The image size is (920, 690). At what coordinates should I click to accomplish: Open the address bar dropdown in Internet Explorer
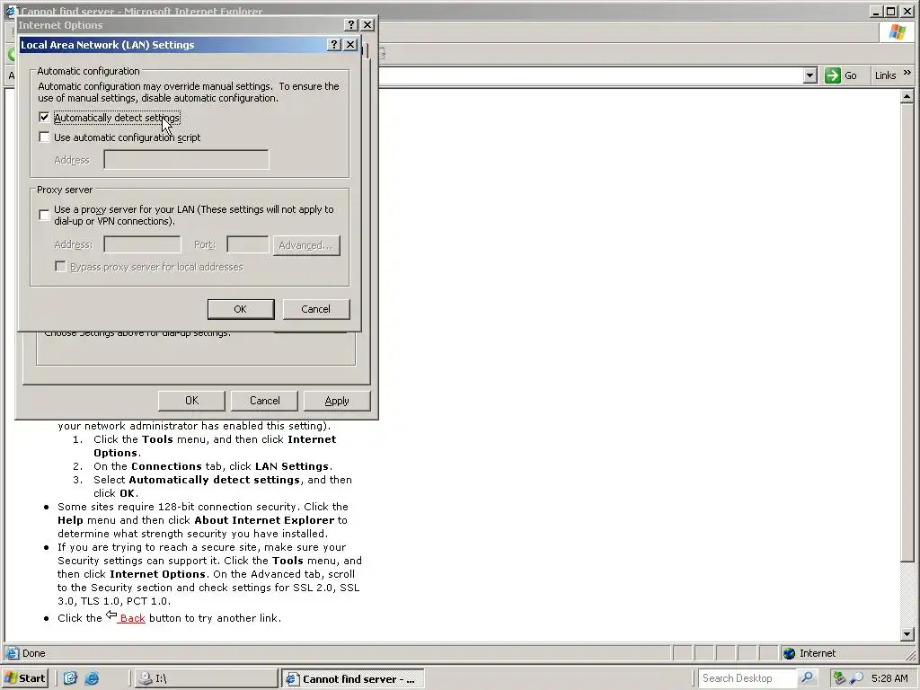point(809,75)
